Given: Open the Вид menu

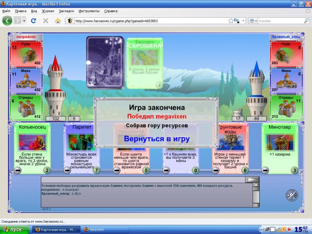Looking at the screenshot, I should (34, 11).
